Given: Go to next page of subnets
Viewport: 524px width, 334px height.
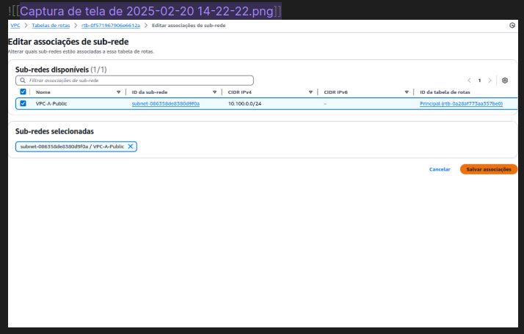Looking at the screenshot, I should coord(490,81).
